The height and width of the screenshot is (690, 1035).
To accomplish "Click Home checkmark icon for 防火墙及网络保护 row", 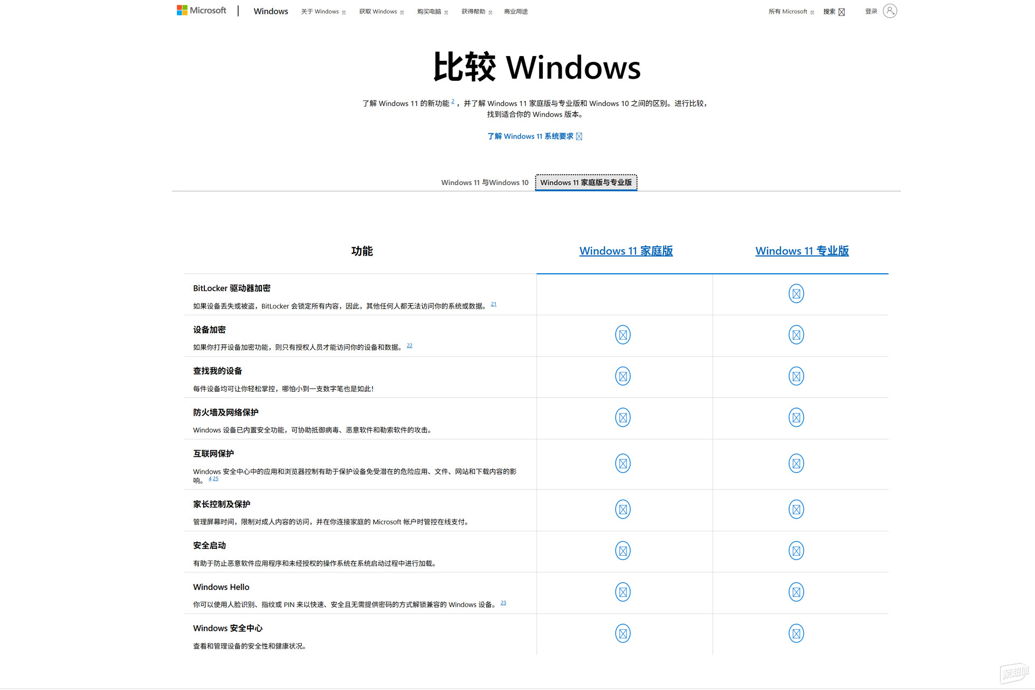I will (623, 417).
